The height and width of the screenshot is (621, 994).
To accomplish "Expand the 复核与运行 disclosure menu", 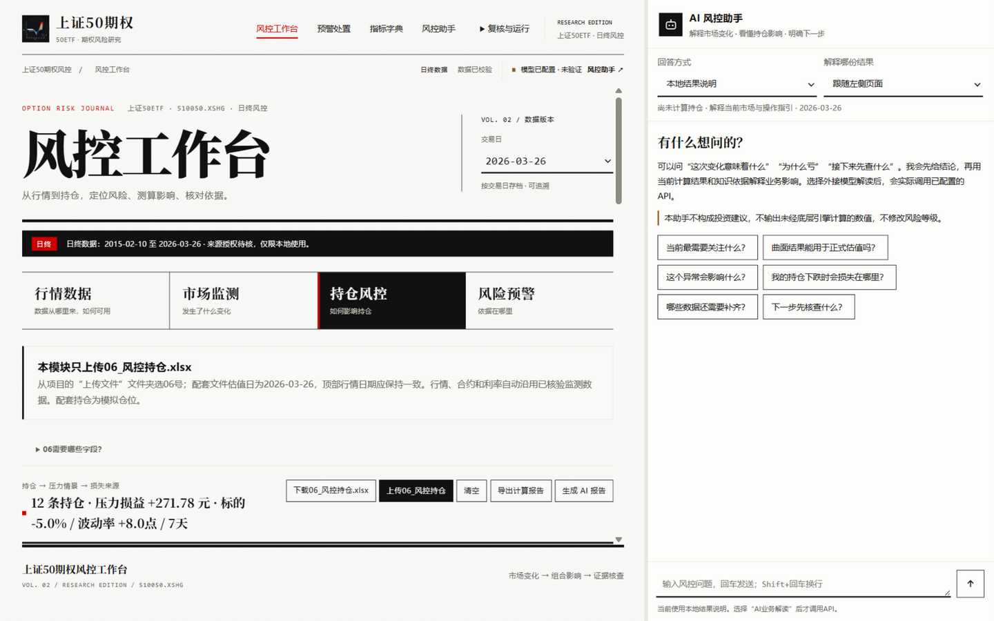I will pyautogui.click(x=505, y=29).
